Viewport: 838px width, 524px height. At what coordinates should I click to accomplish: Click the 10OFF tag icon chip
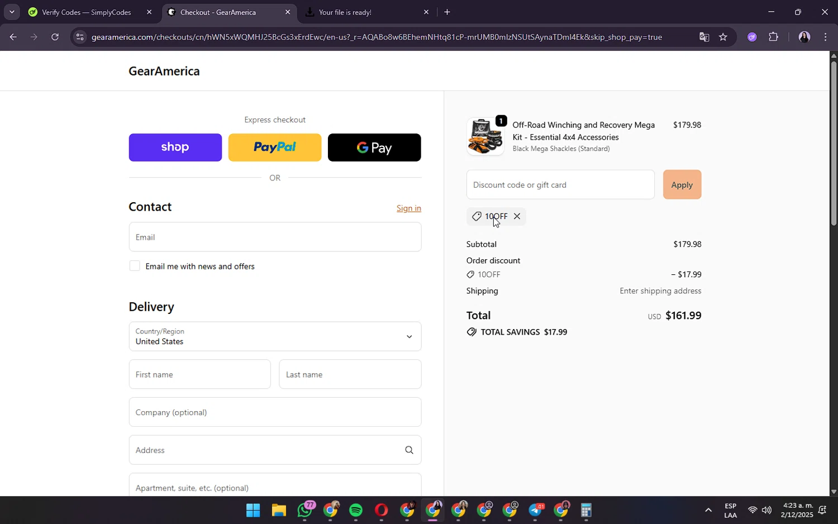496,216
